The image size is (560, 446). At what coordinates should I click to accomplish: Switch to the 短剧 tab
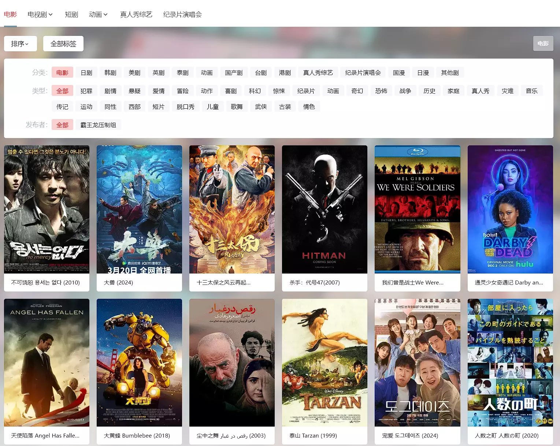71,14
